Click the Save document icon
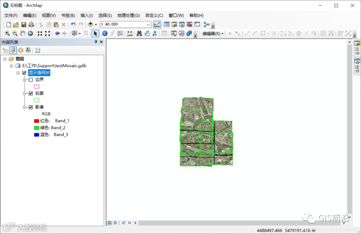The width and height of the screenshot is (361, 234). click(x=24, y=24)
